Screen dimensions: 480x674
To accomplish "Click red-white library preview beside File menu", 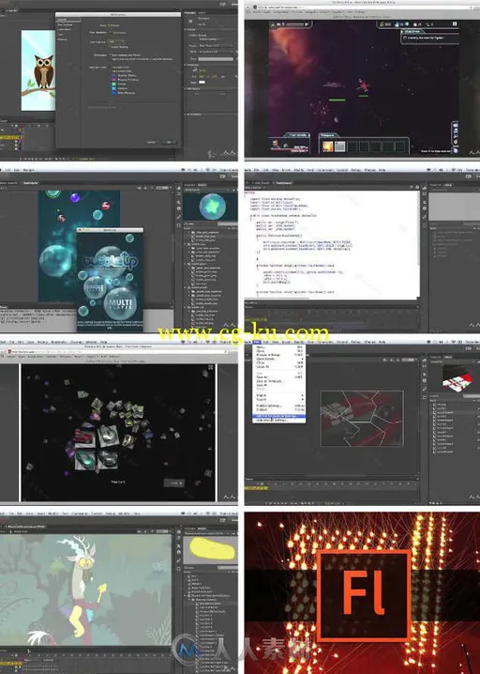I will point(457,378).
